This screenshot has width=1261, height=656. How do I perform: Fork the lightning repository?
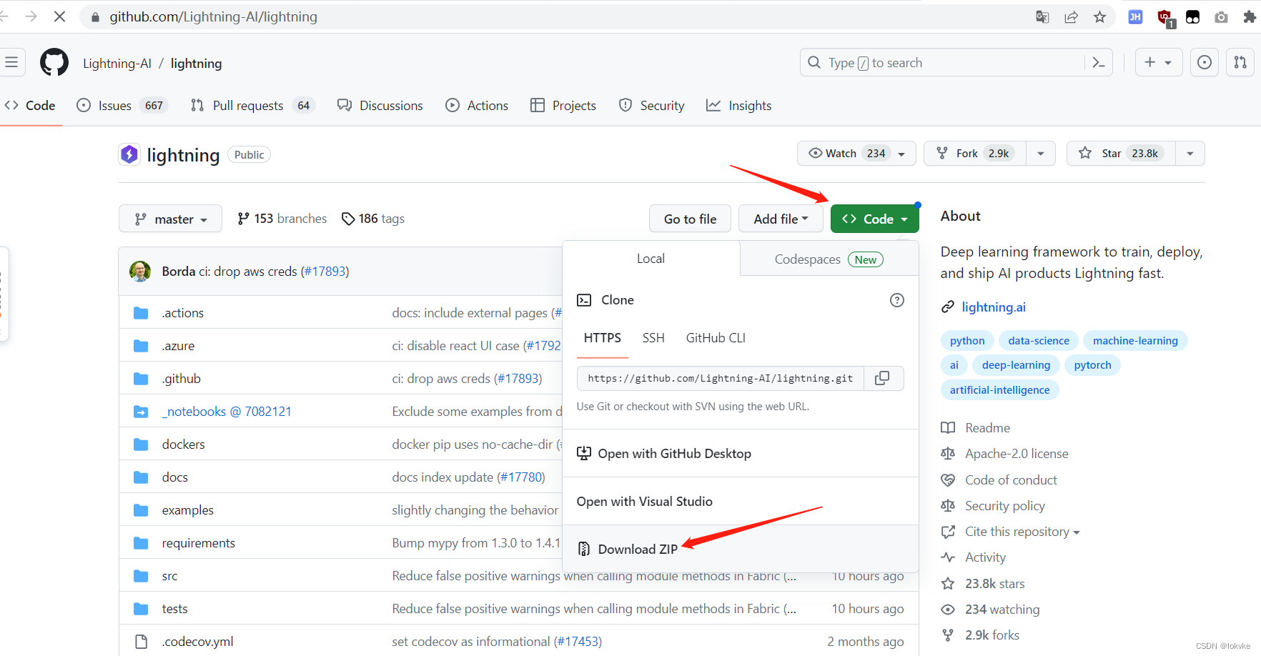[x=975, y=154]
